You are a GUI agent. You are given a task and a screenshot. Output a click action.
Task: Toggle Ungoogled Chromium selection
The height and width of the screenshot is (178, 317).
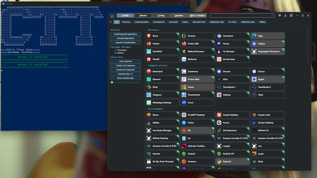pyautogui.click(x=267, y=51)
